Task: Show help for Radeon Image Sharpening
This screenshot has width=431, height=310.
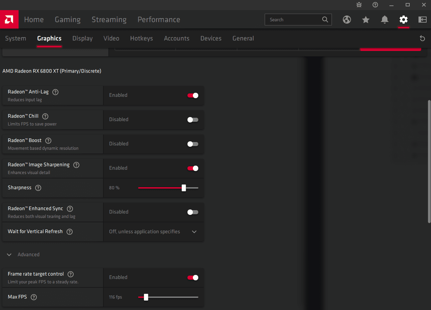Action: 76,165
